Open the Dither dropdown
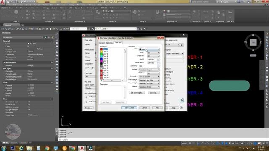Viewport: 269px width, 151px height. point(153,53)
